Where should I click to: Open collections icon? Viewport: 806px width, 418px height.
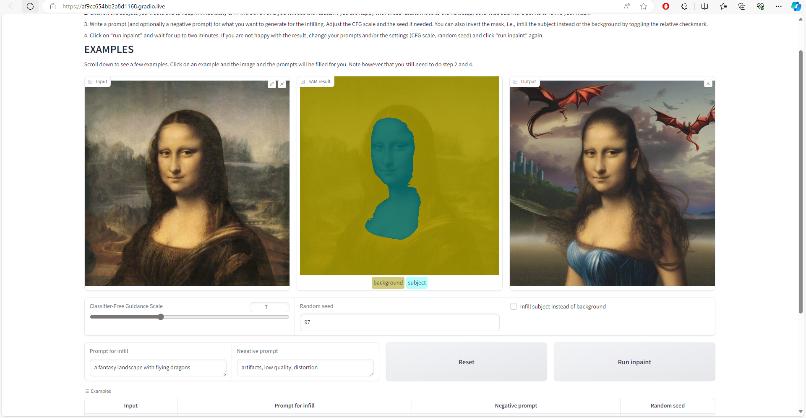pos(742,6)
